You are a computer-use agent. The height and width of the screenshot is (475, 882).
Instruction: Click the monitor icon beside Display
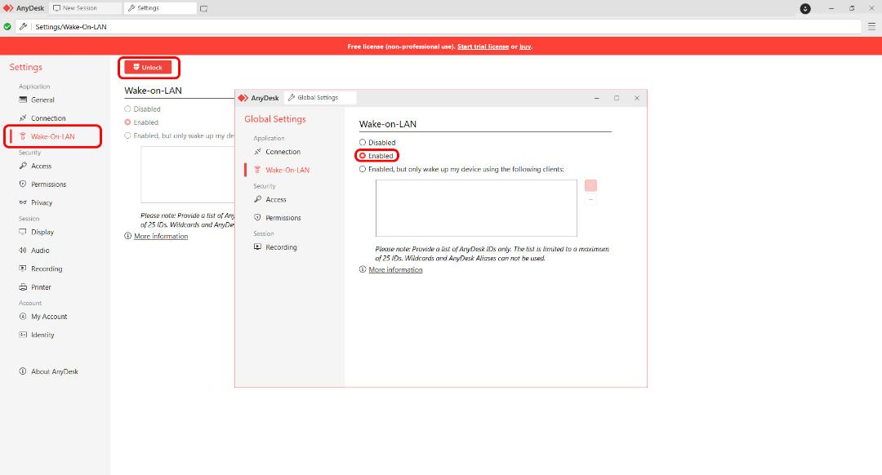coord(23,232)
